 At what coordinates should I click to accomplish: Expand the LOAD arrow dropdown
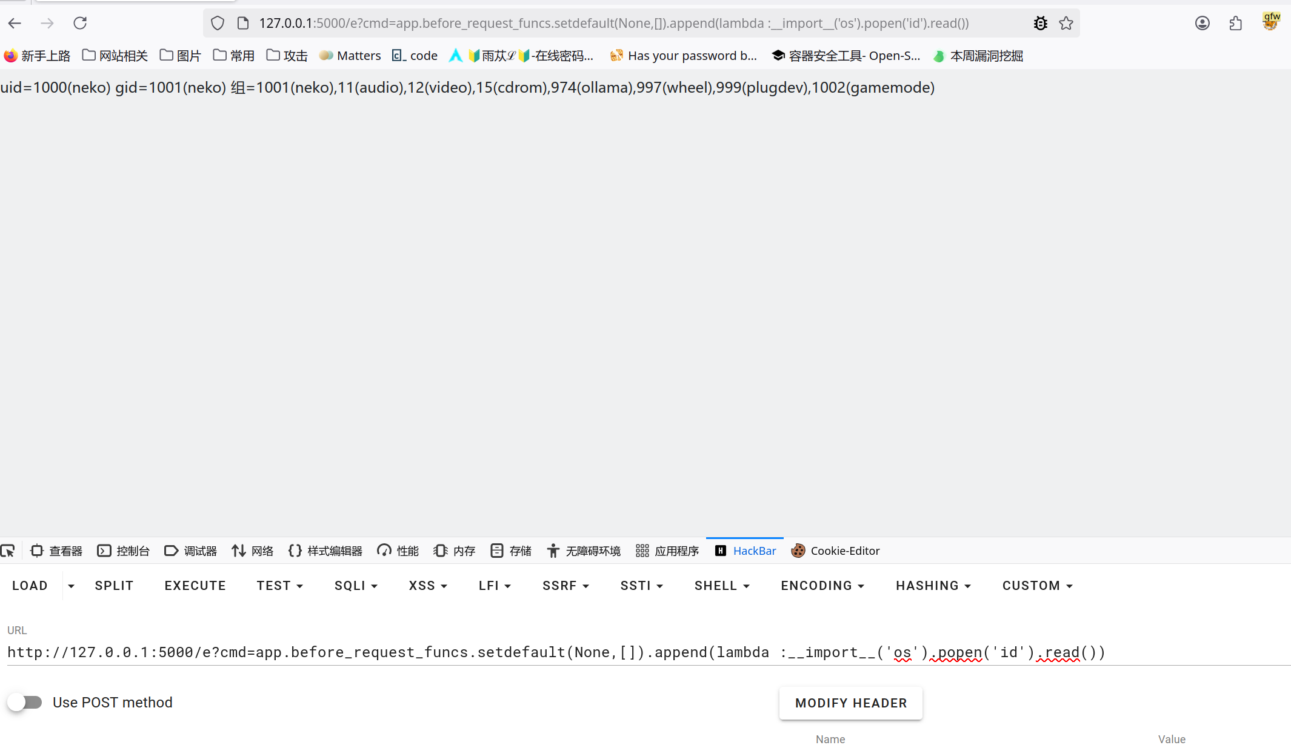(x=71, y=586)
